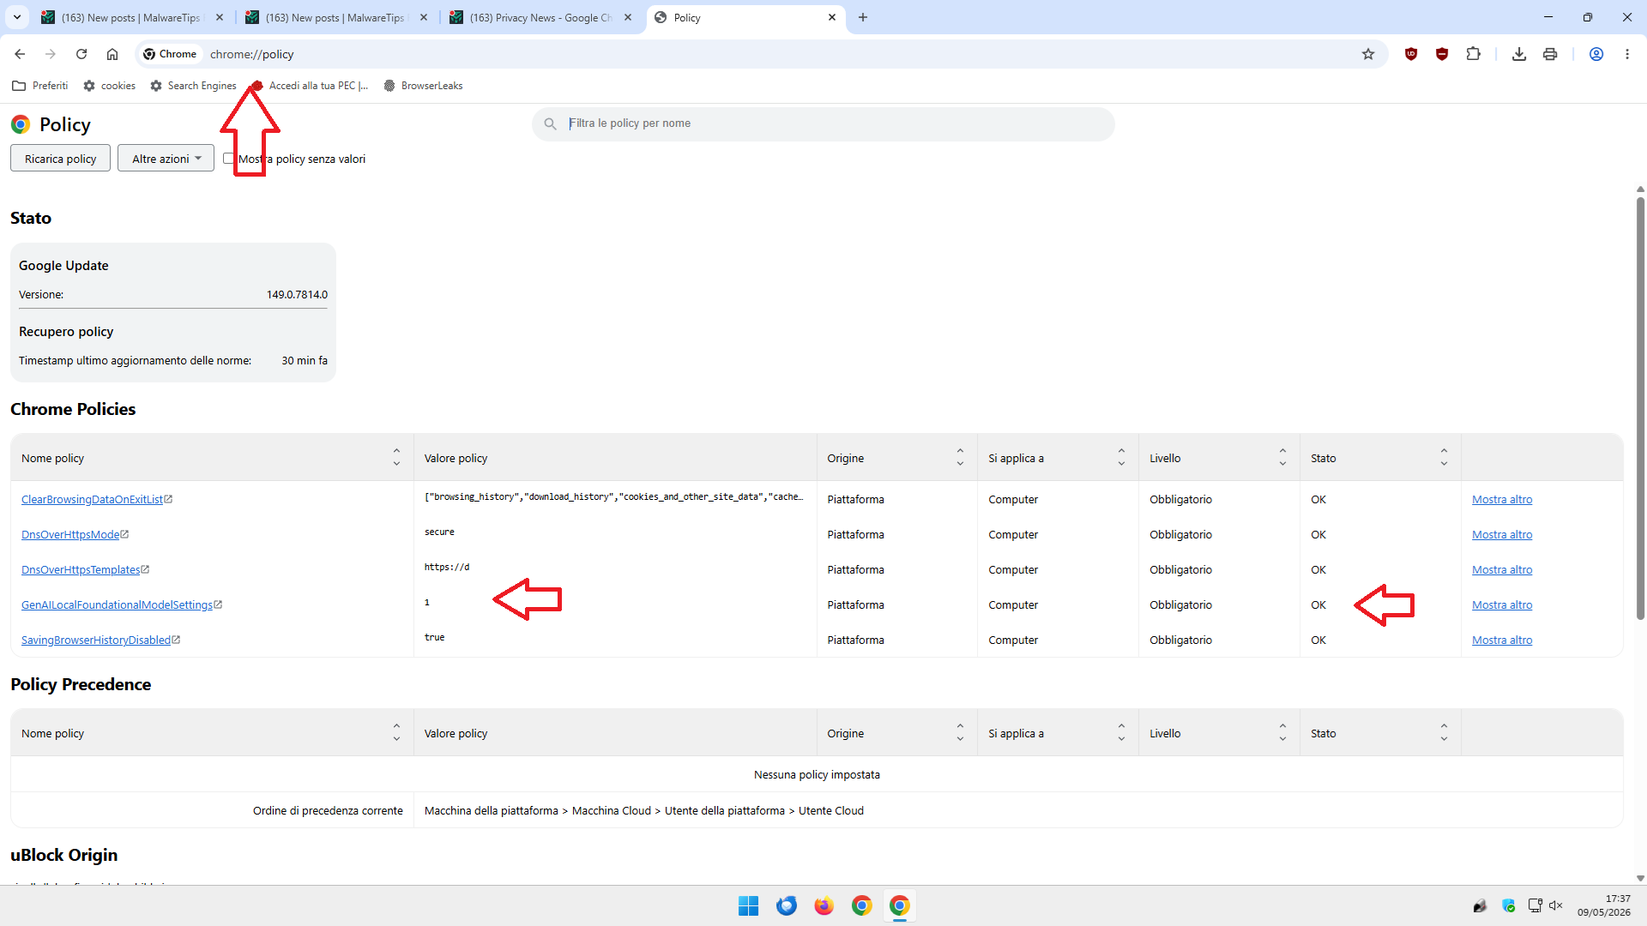Image resolution: width=1647 pixels, height=926 pixels.
Task: Open the tab search dropdown arrow
Action: [x=17, y=17]
